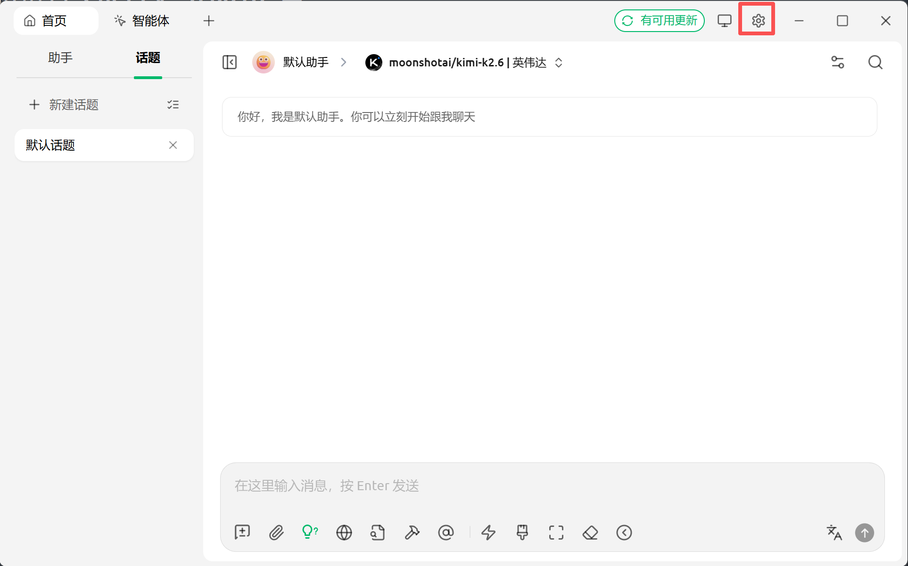
Task: Minimize the application window
Action: click(x=799, y=21)
